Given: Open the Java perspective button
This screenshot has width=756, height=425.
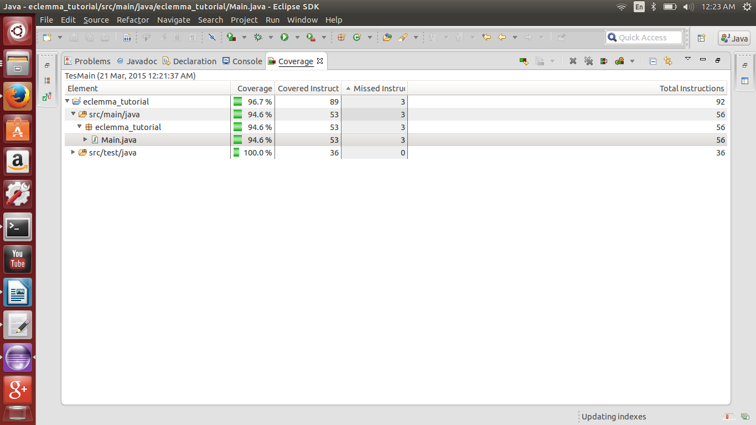Looking at the screenshot, I should [x=734, y=38].
